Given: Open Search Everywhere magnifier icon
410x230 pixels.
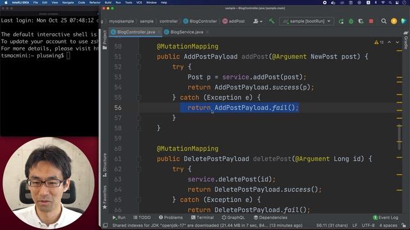Looking at the screenshot, I should point(384,21).
